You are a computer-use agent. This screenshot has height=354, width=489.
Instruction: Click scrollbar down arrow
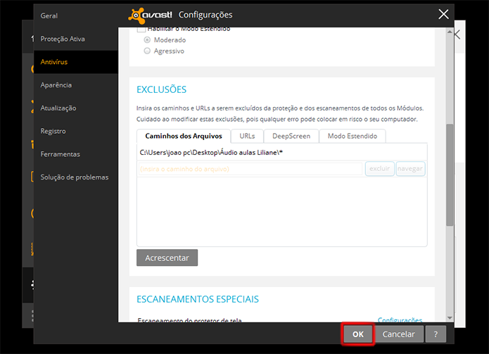point(450,318)
